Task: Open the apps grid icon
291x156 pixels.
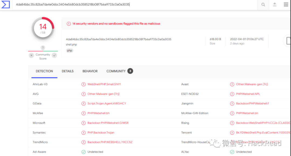Action: [286, 5]
